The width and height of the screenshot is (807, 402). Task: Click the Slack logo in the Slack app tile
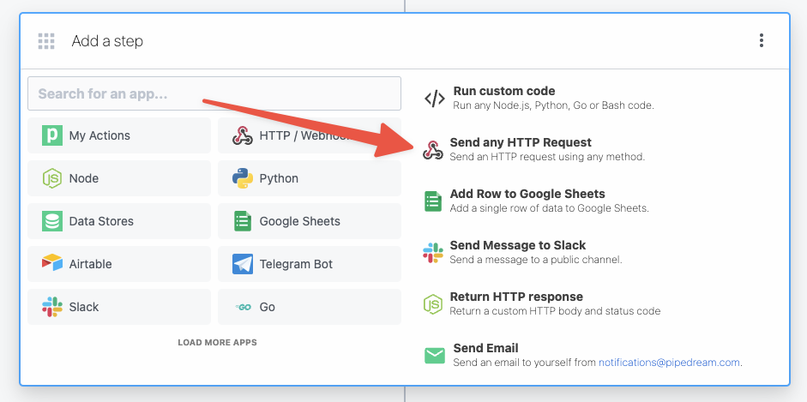point(52,307)
